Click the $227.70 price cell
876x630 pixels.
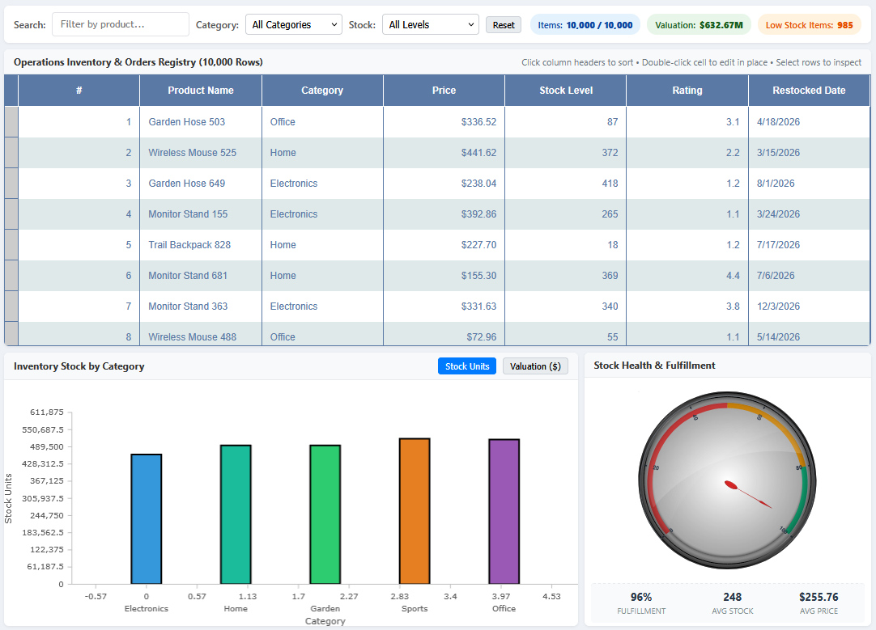[x=444, y=245]
